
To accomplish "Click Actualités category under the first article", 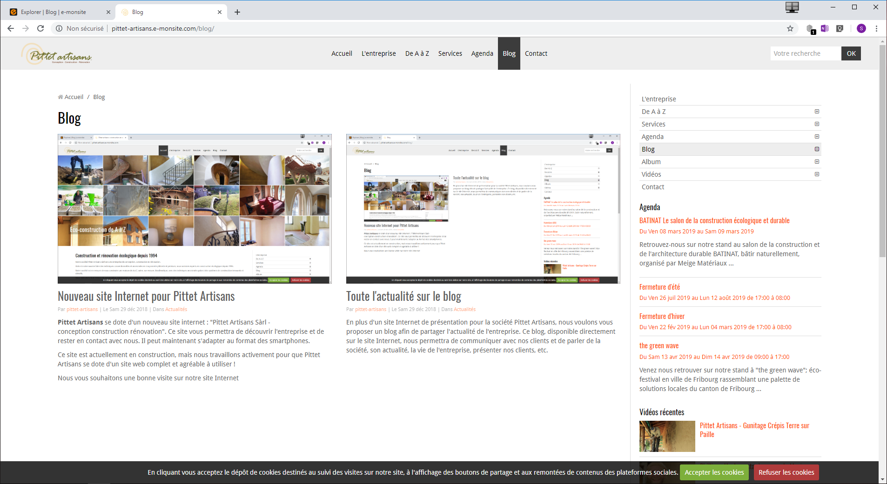I will pos(176,309).
